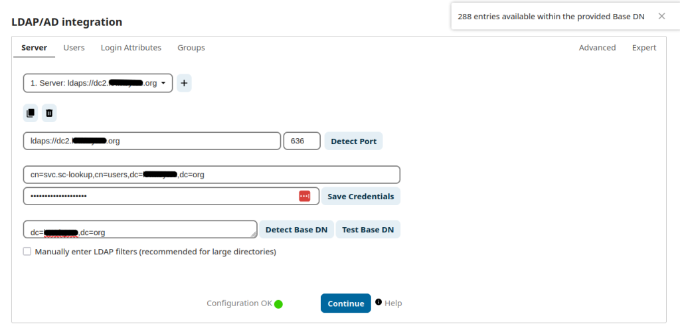Enable manually enter LDAP filters checkbox
The height and width of the screenshot is (330, 680).
tap(27, 252)
